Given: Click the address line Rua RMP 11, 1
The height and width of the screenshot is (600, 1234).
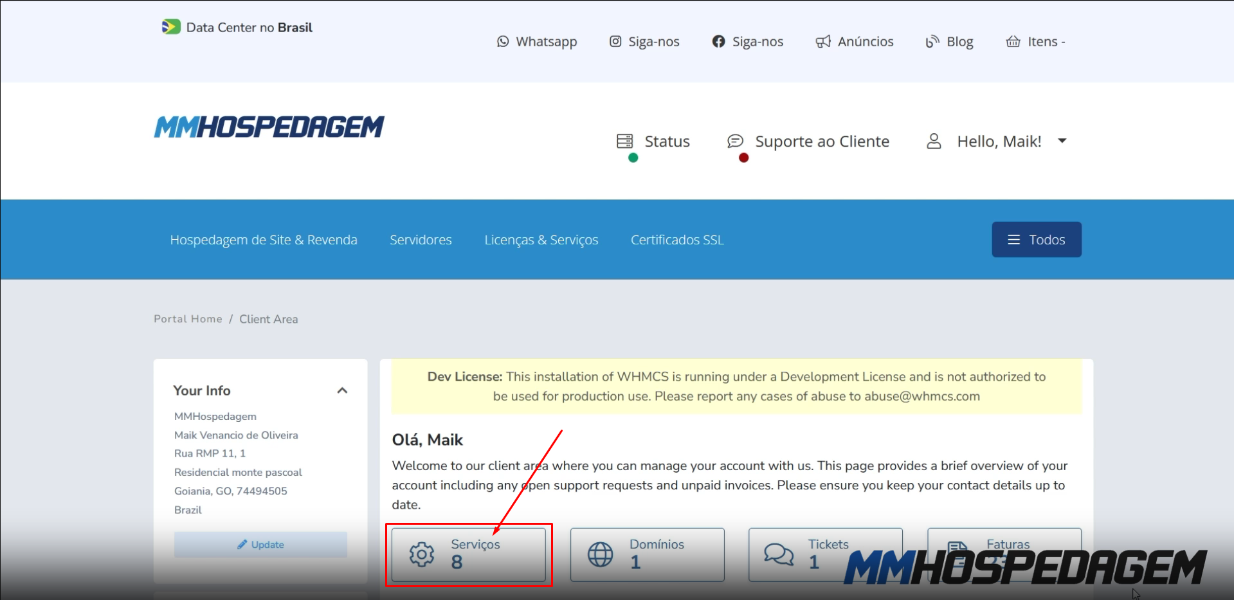Looking at the screenshot, I should tap(210, 453).
